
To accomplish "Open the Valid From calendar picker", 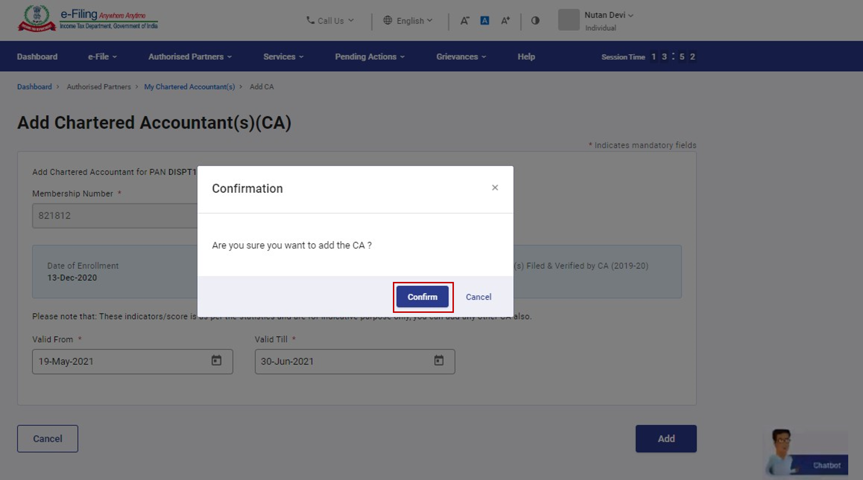I will click(x=216, y=360).
